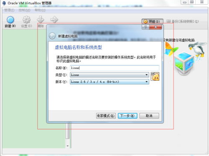Open the Help (帮助) menu
Image resolution: width=209 pixels, height=156 pixels.
[x=40, y=10]
